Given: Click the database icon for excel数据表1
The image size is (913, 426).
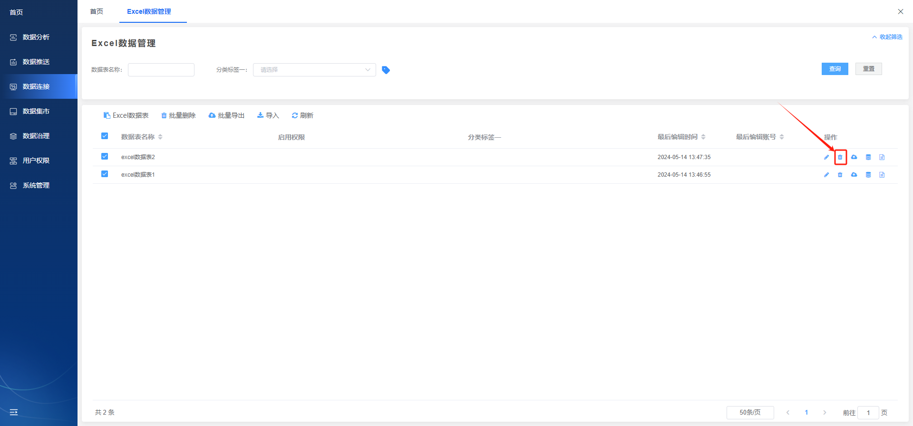Looking at the screenshot, I should pyautogui.click(x=868, y=175).
